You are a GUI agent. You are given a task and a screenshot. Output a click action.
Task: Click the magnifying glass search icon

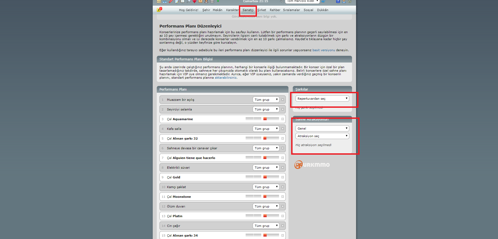tap(189, 1)
